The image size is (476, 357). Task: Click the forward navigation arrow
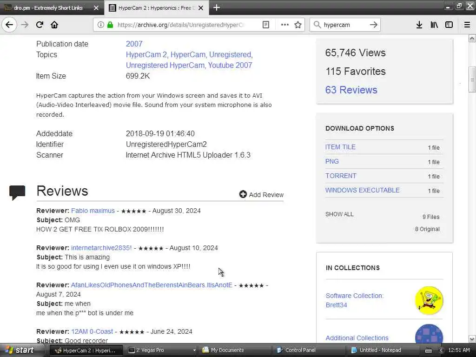pos(25,25)
